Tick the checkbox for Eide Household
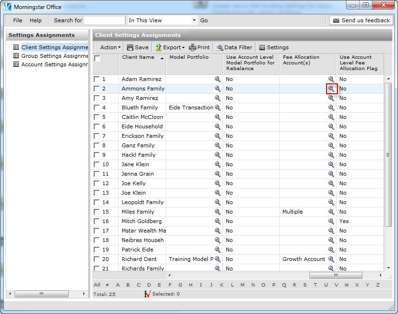This screenshot has width=398, height=314. pyautogui.click(x=97, y=126)
